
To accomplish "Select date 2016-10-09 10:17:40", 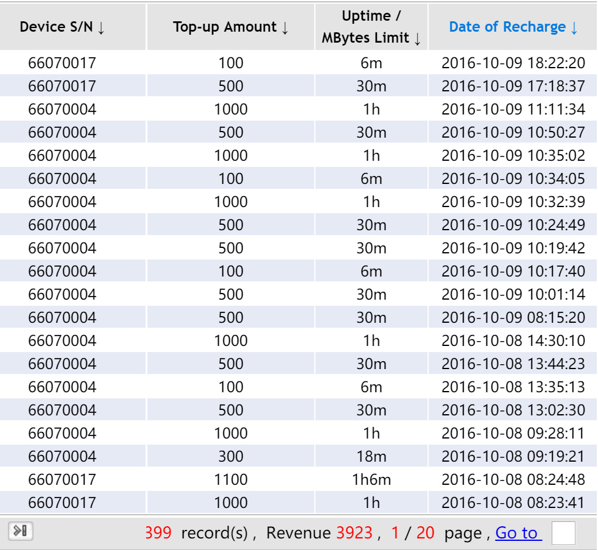I will click(513, 271).
